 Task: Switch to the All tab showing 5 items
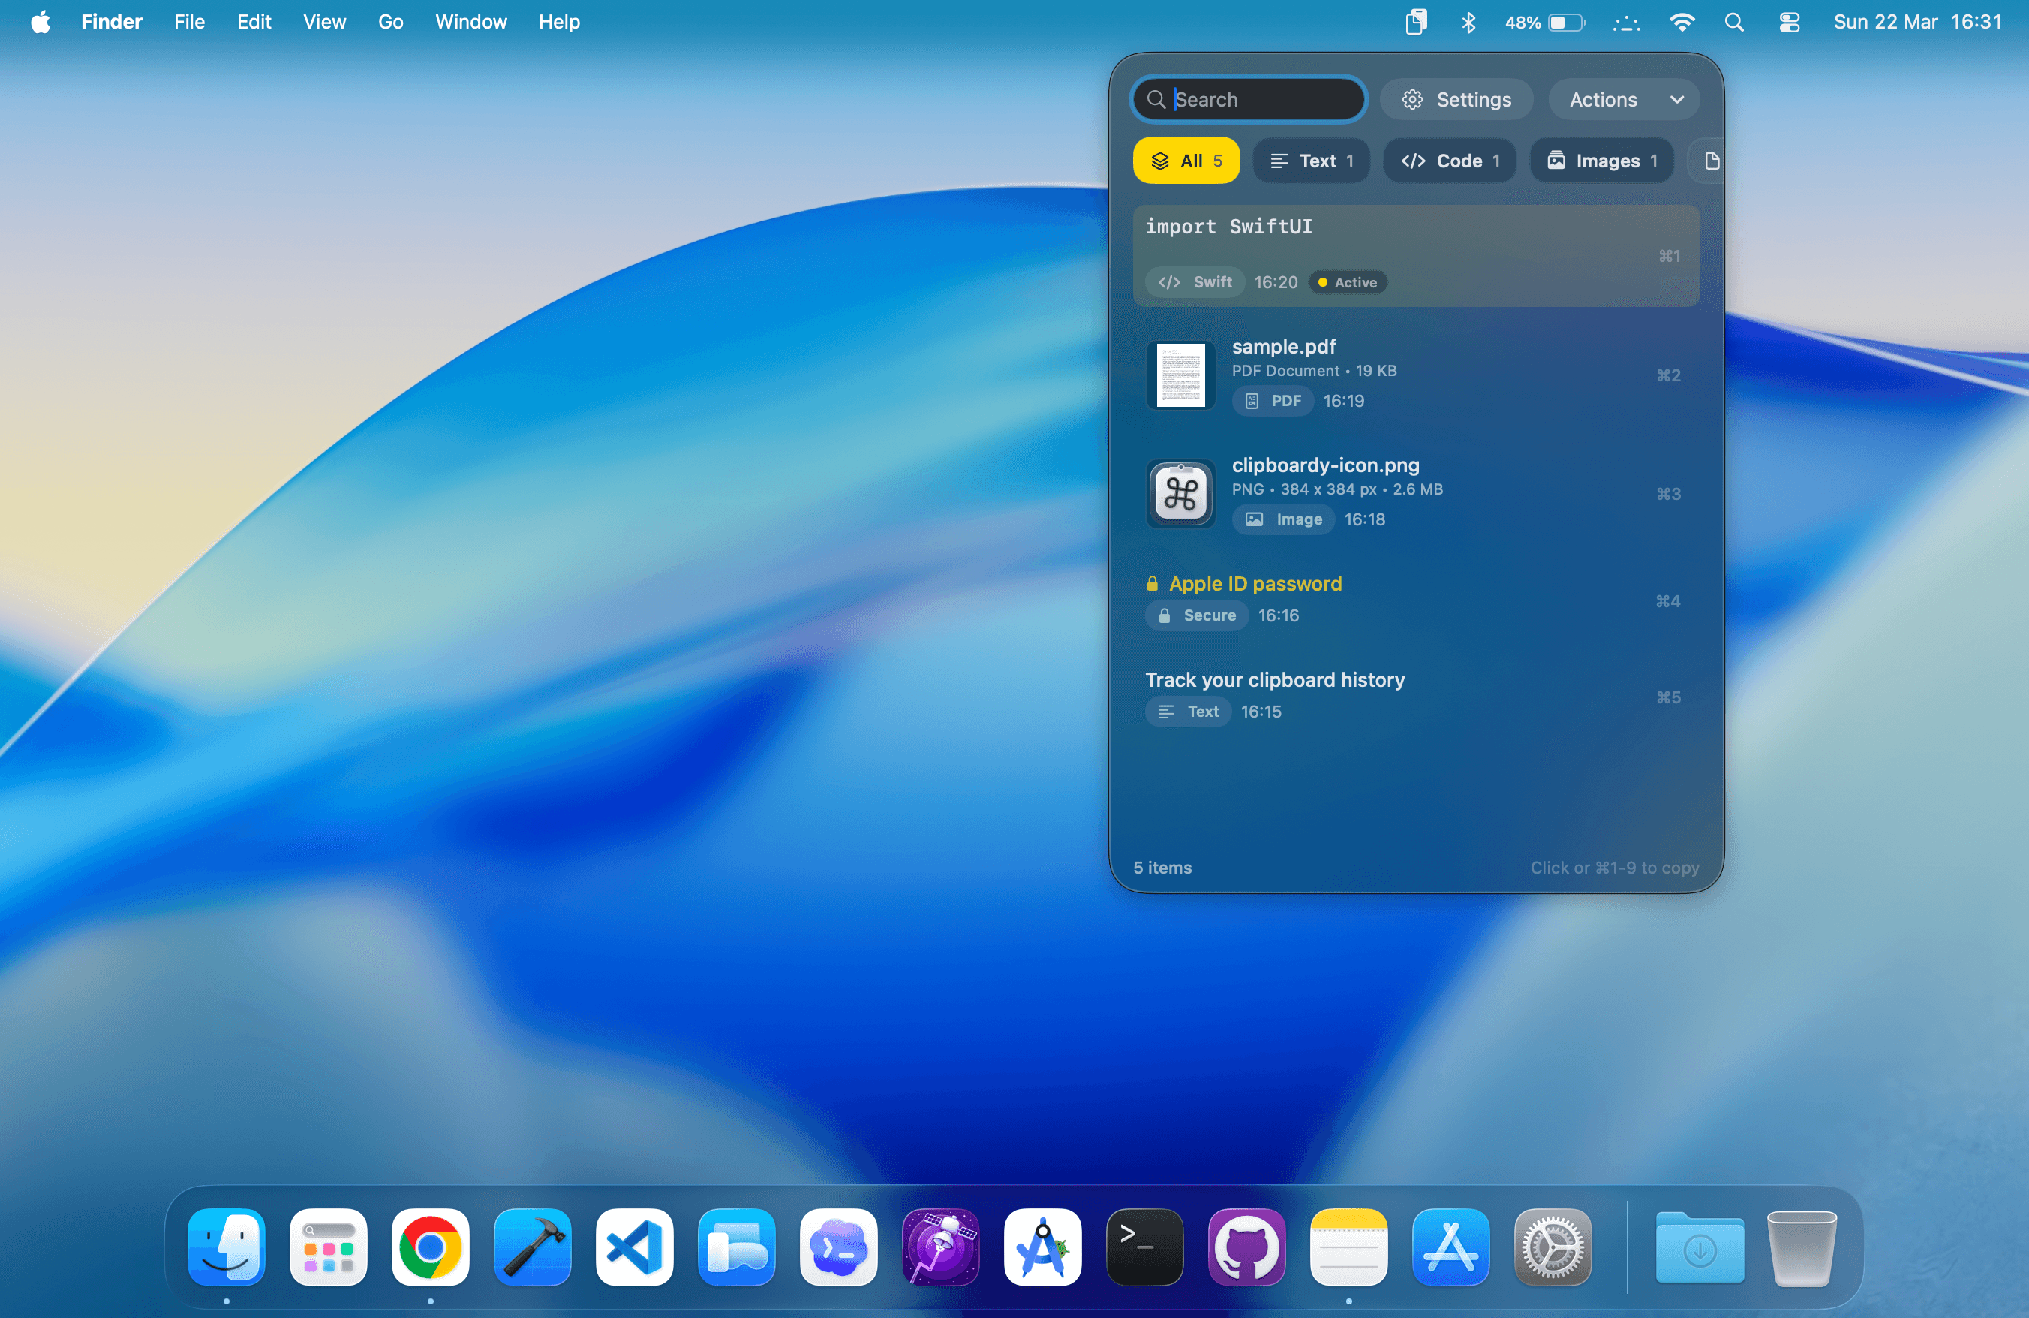(x=1185, y=161)
